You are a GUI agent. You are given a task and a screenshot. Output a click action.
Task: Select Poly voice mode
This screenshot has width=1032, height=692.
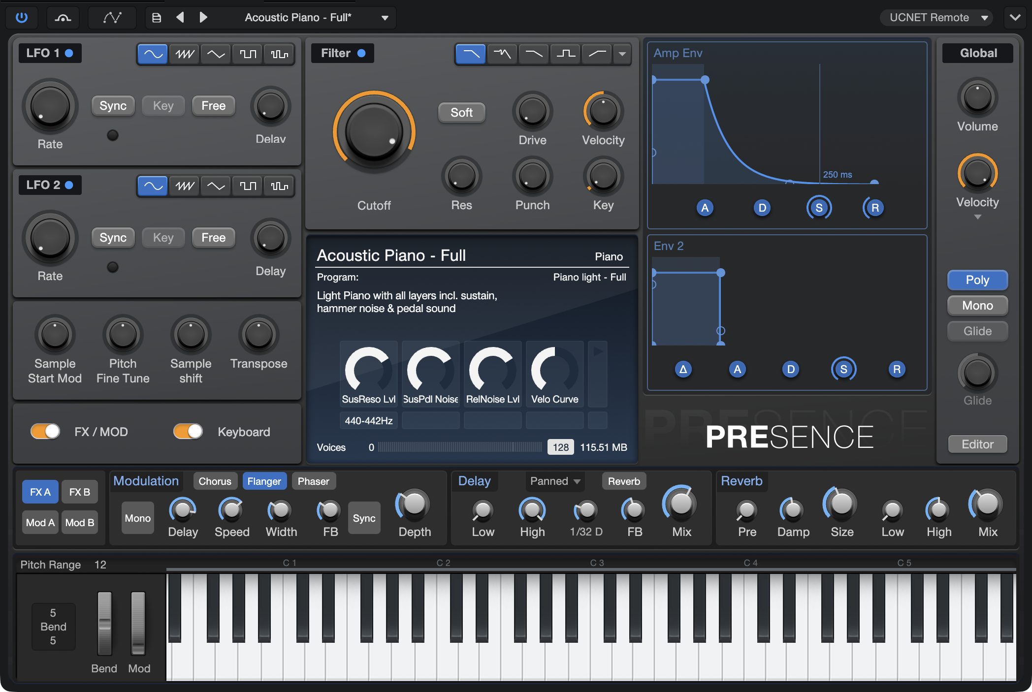[x=978, y=280]
